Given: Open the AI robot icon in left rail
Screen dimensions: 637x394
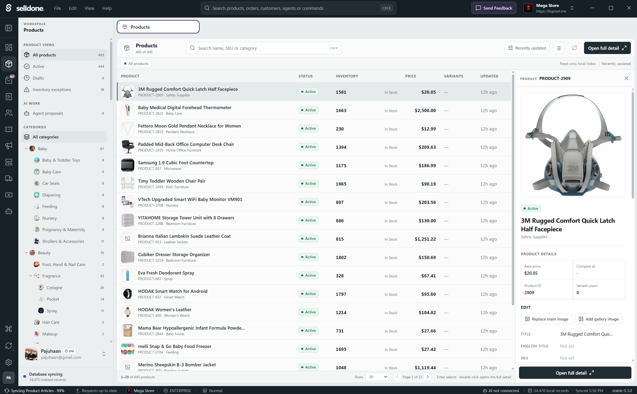Looking at the screenshot, I should [9, 211].
